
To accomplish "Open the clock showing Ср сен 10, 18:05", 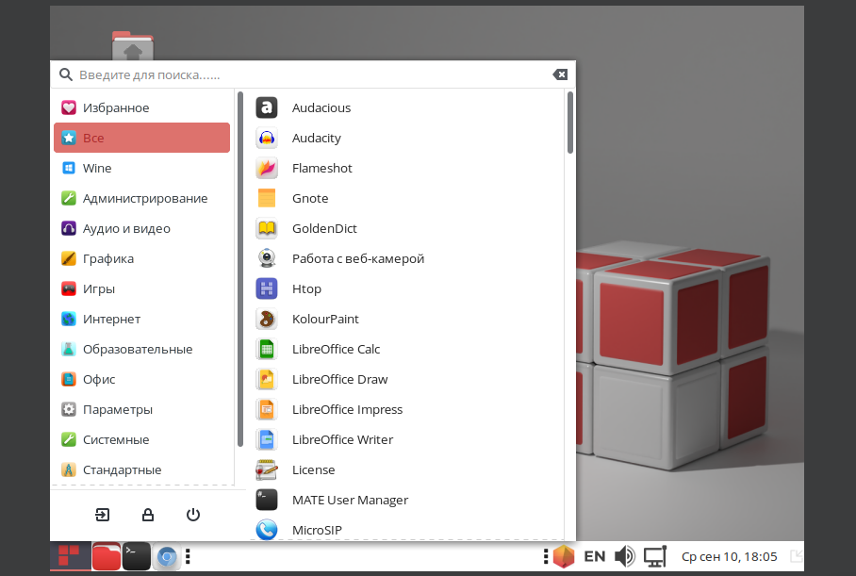I will click(729, 556).
